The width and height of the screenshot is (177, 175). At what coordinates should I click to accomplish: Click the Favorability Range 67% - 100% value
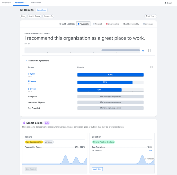pos(79,147)
